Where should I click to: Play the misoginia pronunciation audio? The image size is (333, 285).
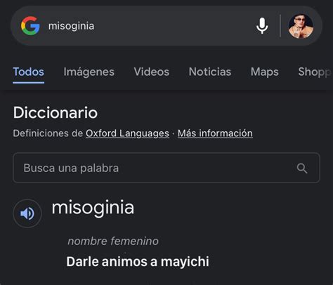click(27, 213)
